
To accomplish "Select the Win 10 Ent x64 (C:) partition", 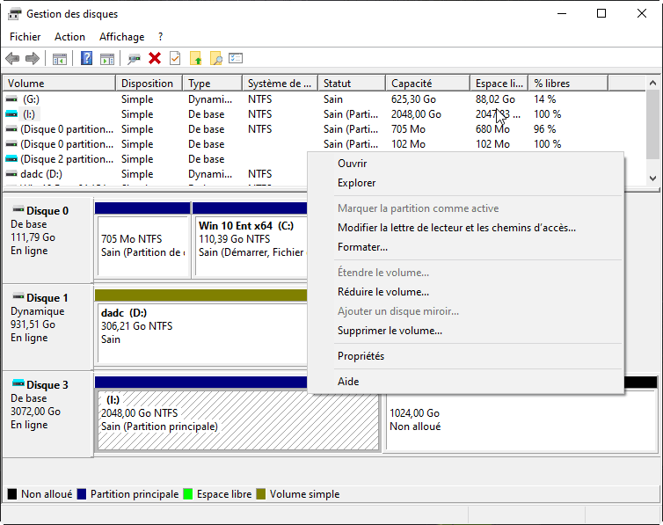I will tap(248, 244).
